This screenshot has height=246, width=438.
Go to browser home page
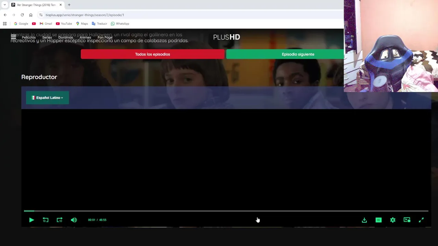point(31,15)
